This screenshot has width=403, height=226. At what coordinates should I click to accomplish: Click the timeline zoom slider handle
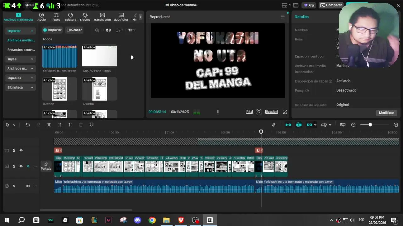coord(370,125)
